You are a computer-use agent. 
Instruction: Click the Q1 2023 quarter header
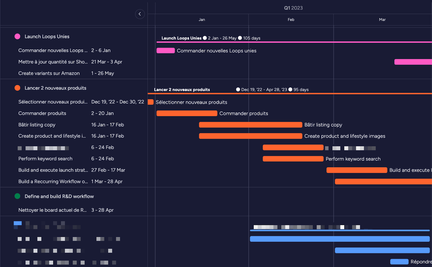(293, 8)
